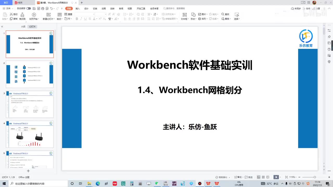Click the 新建幻灯片 new slide icon
Screen dimensions: 333x187
coord(48,14)
